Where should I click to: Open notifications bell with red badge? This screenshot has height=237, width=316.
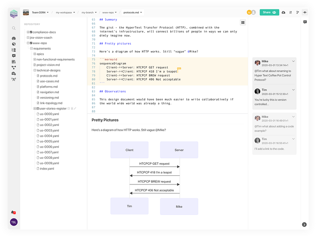pos(13,212)
